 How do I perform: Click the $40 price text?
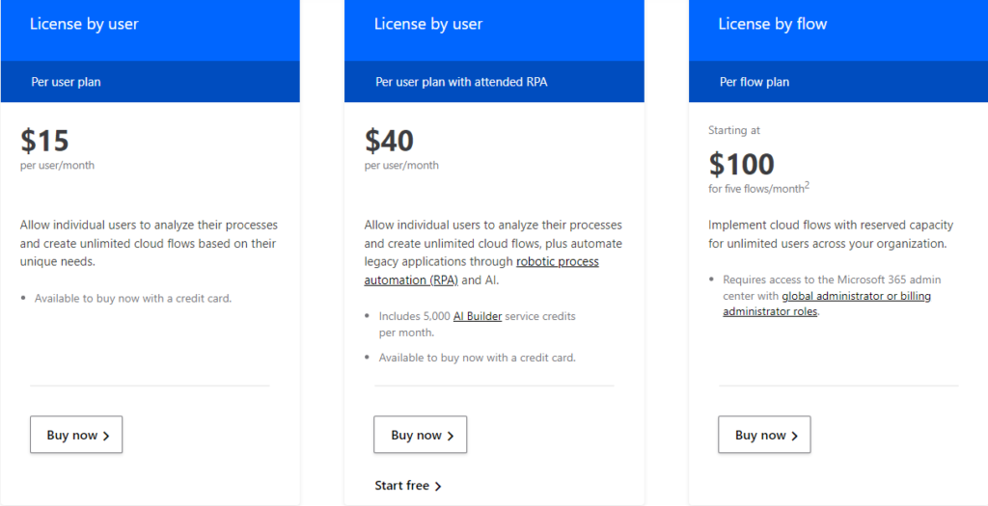[x=389, y=141]
